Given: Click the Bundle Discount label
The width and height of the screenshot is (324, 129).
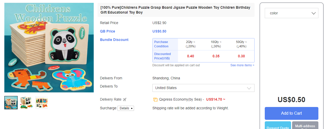Looking at the screenshot, I should pyautogui.click(x=114, y=40).
